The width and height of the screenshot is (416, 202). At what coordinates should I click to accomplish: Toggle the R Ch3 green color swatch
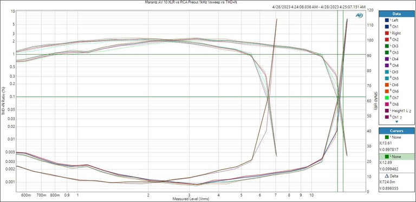387,53
